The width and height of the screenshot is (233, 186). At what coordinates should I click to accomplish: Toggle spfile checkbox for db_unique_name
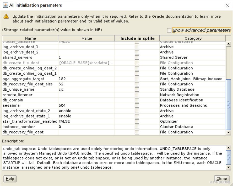click(137, 90)
